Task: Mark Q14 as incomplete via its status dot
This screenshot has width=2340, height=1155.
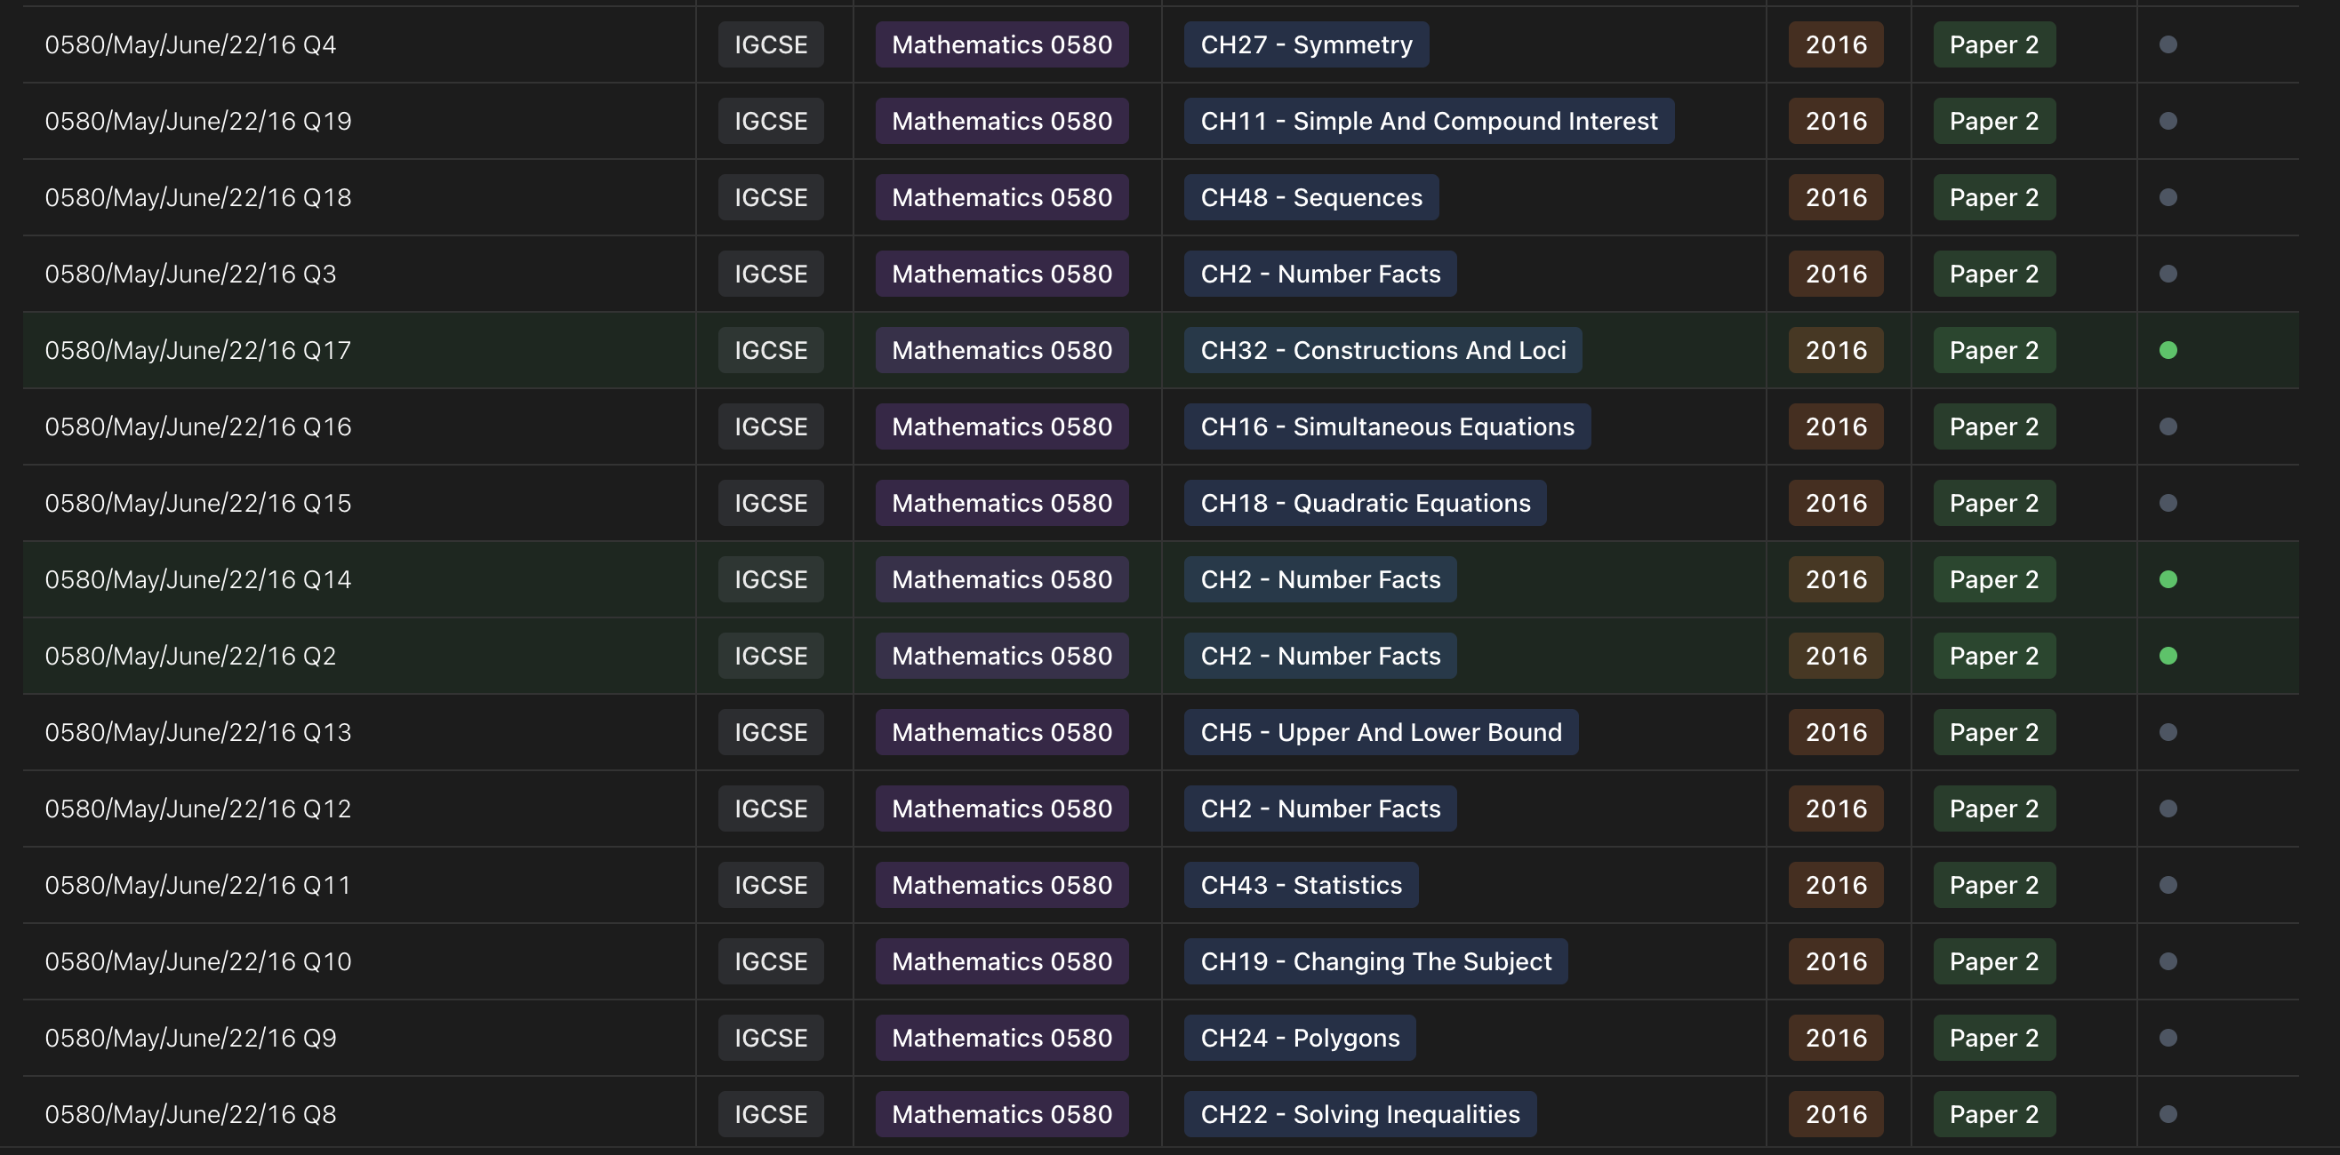Action: 2170,578
